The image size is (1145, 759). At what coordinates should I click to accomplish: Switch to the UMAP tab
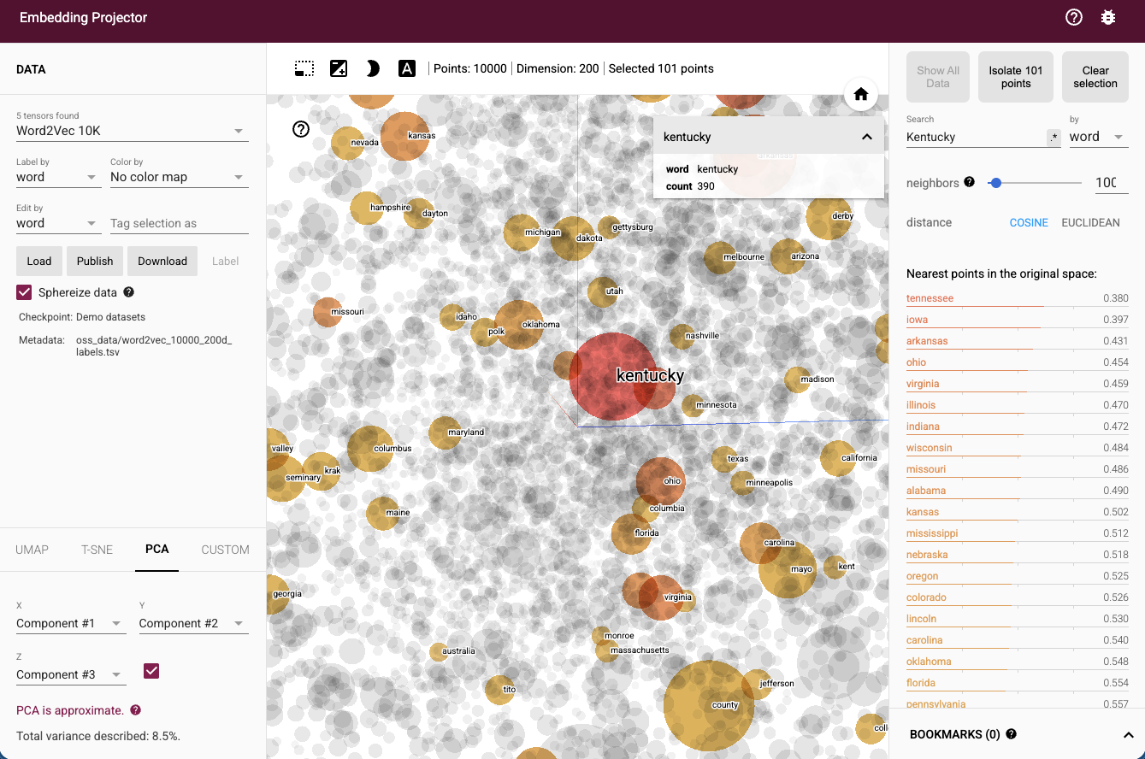[x=32, y=550]
